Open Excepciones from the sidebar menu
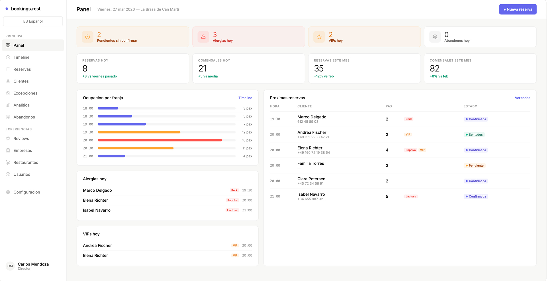Screen dimensions: 547x281 pos(25,93)
